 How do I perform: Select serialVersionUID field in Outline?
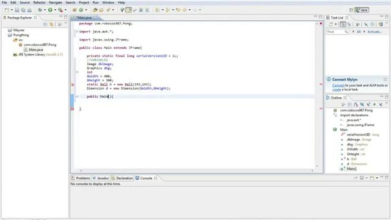(x=360, y=134)
